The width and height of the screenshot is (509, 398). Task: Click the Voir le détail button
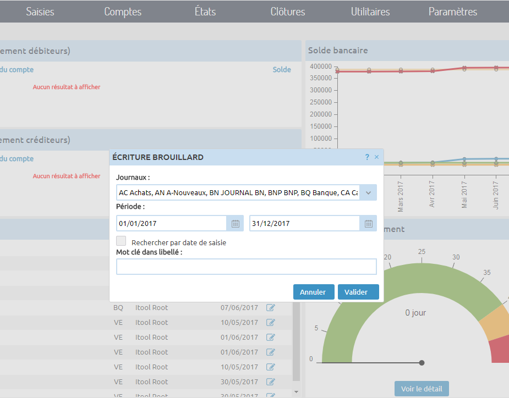(422, 389)
